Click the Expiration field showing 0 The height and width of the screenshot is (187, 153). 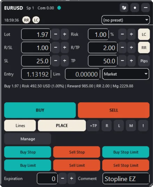(x=47, y=179)
